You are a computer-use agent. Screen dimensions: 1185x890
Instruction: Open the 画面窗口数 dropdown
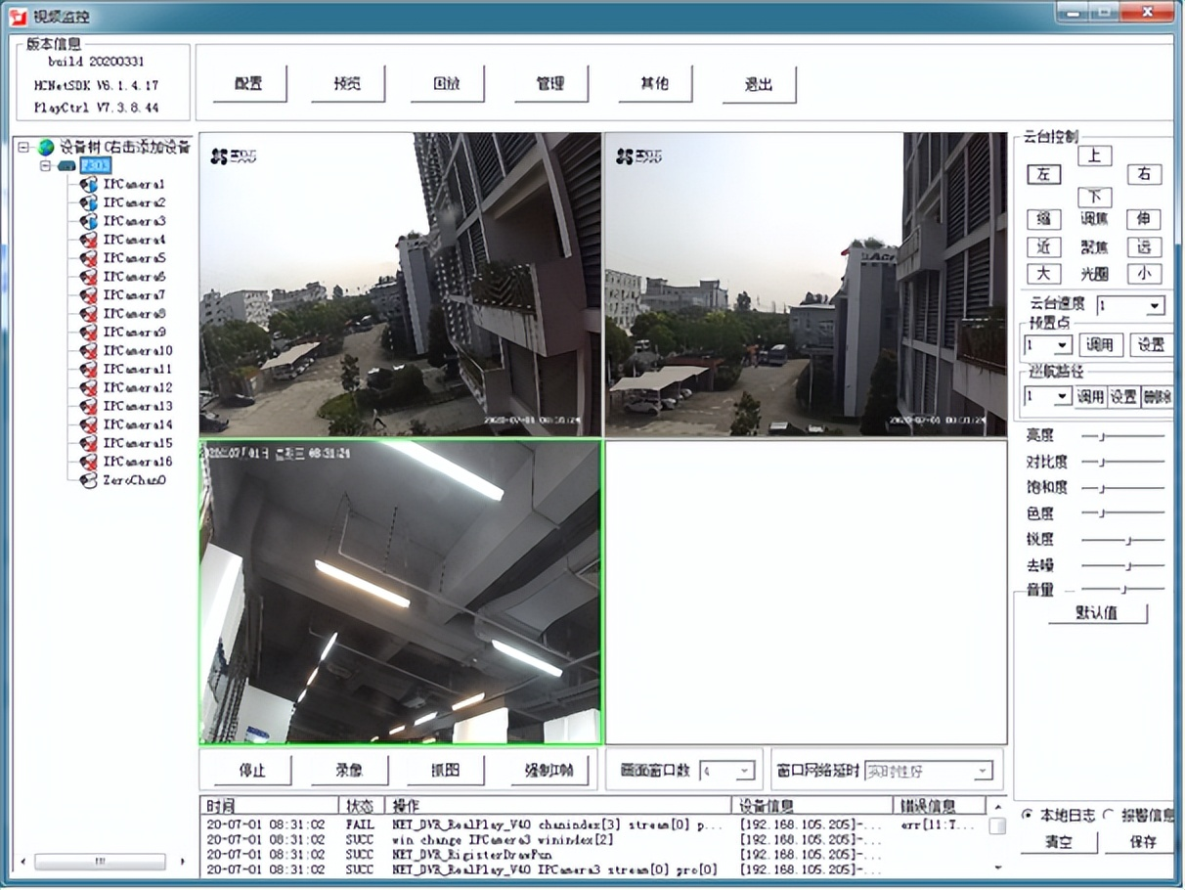click(x=744, y=772)
